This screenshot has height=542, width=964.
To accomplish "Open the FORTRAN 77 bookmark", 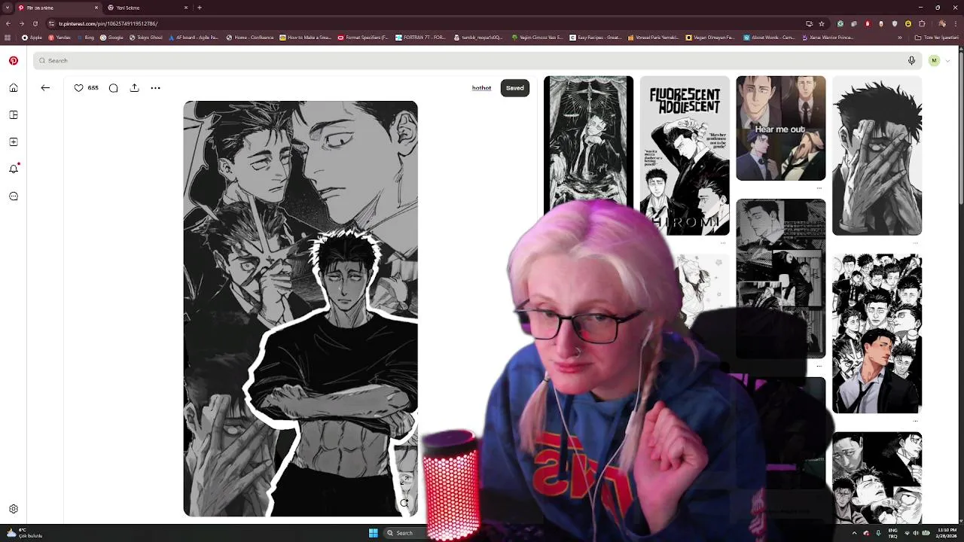I will (x=421, y=38).
